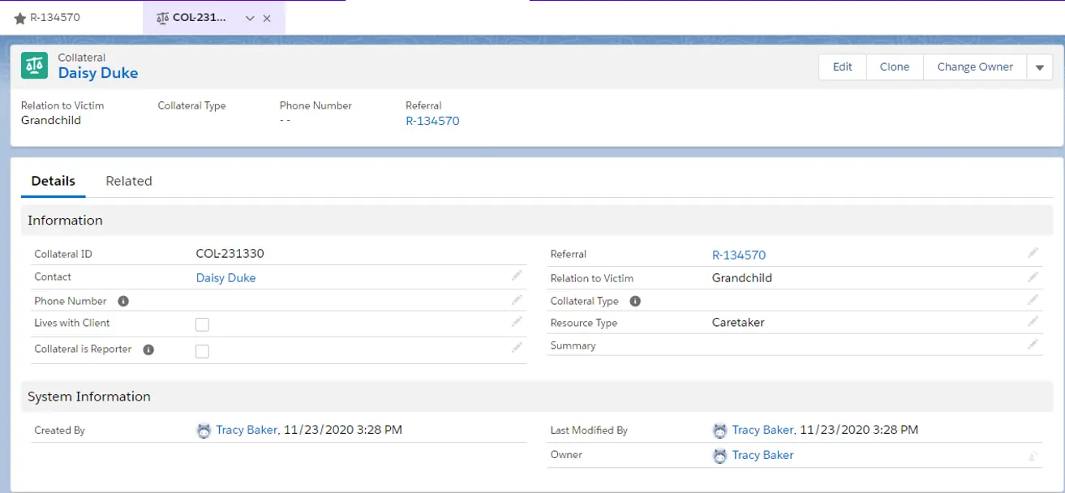The image size is (1065, 493).
Task: Edit the Phone Number field pencil icon
Action: point(517,299)
